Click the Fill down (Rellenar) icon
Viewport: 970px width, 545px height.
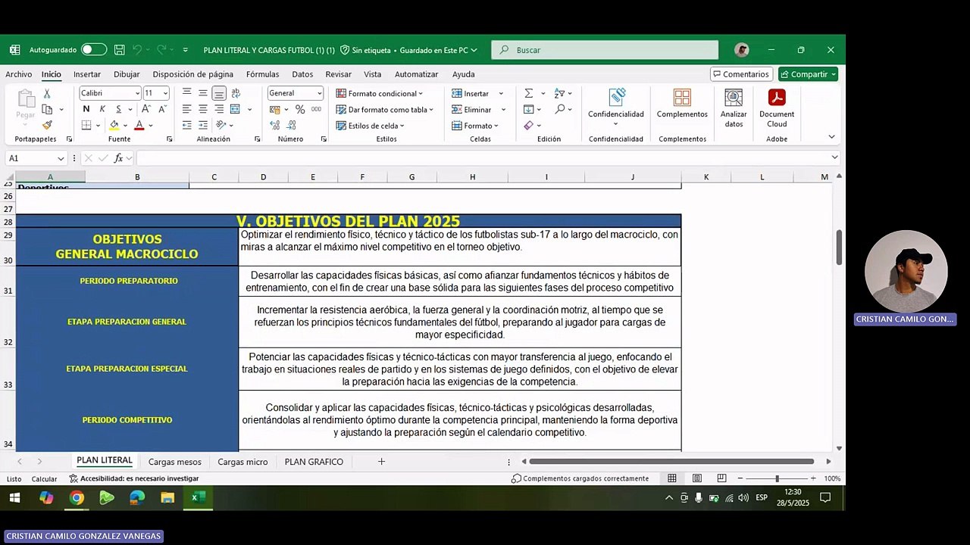[528, 109]
